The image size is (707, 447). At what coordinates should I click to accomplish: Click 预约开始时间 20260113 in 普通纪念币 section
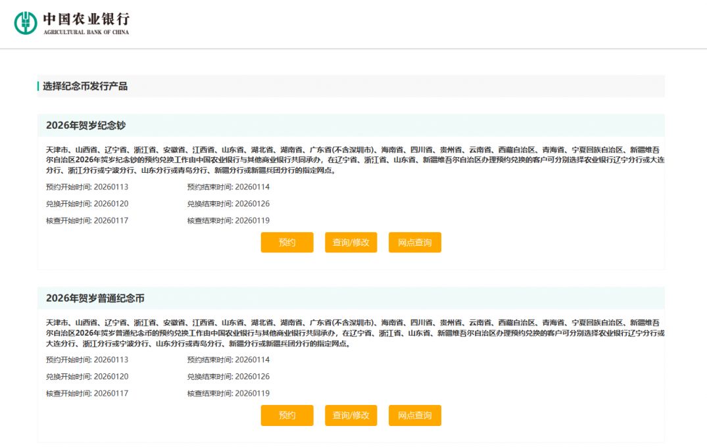pyautogui.click(x=87, y=360)
